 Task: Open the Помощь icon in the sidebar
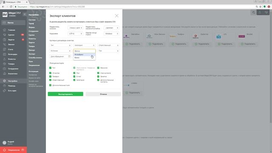click(5, 86)
